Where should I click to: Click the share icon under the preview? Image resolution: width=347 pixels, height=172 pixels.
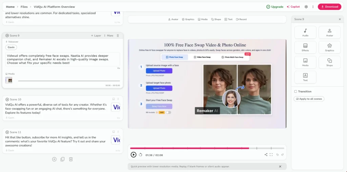coord(266,155)
